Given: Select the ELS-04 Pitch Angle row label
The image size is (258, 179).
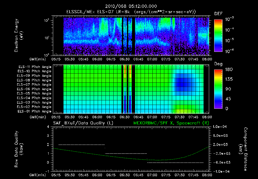Looking at the screenshot, I should pos(34,98).
